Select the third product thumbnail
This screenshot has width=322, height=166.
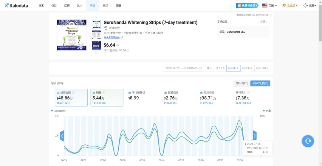click(96, 45)
